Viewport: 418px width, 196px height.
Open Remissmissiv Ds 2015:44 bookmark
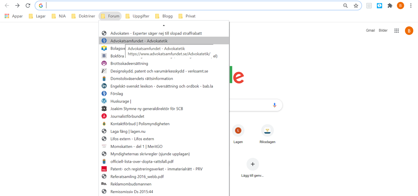coord(164,191)
